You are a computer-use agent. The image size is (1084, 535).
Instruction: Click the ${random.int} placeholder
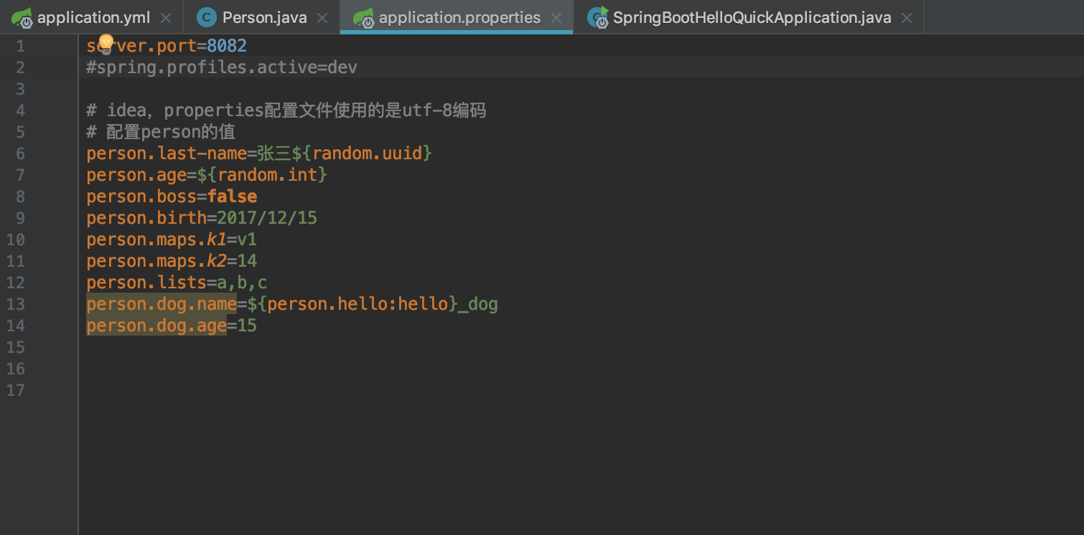(262, 175)
